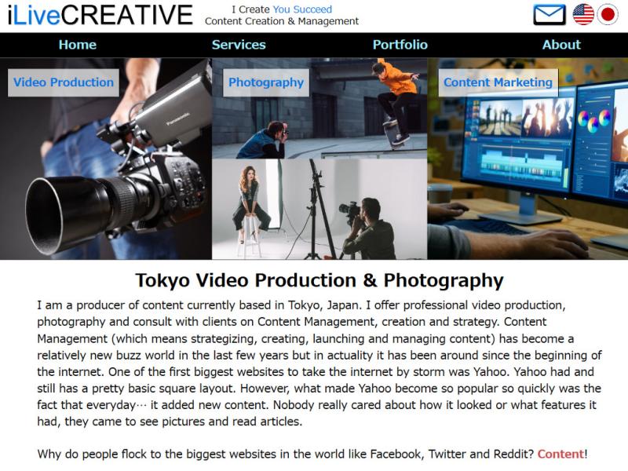628x471 pixels.
Task: Click the Video Production label
Action: tap(64, 82)
